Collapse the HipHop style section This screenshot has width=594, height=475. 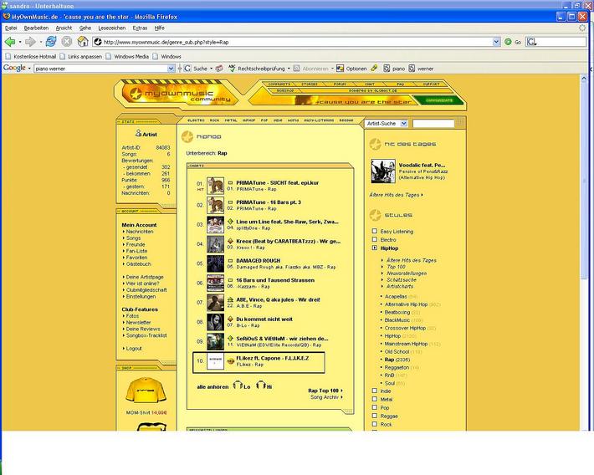click(375, 248)
